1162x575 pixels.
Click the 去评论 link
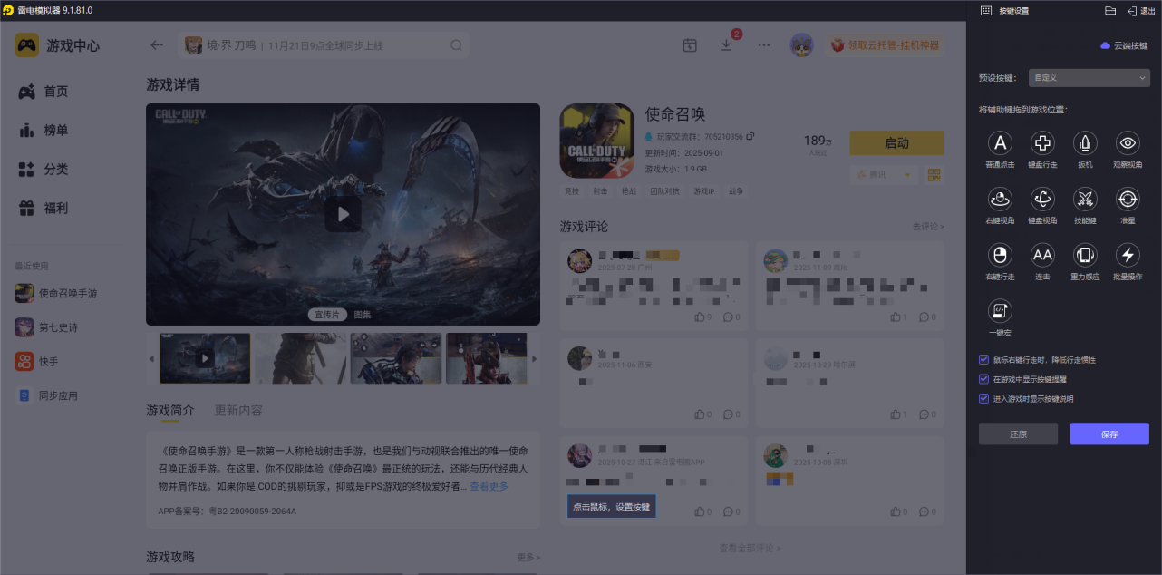pos(928,227)
